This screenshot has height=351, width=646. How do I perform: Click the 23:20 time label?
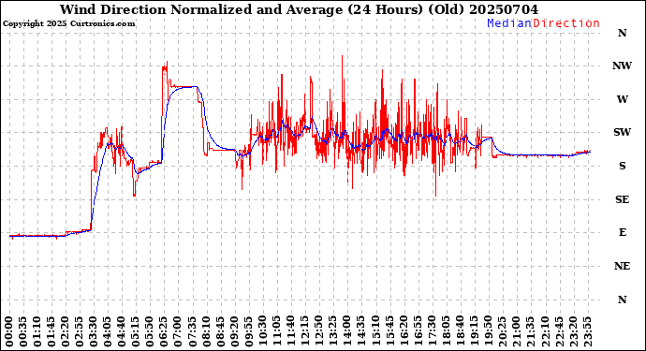[x=573, y=332]
